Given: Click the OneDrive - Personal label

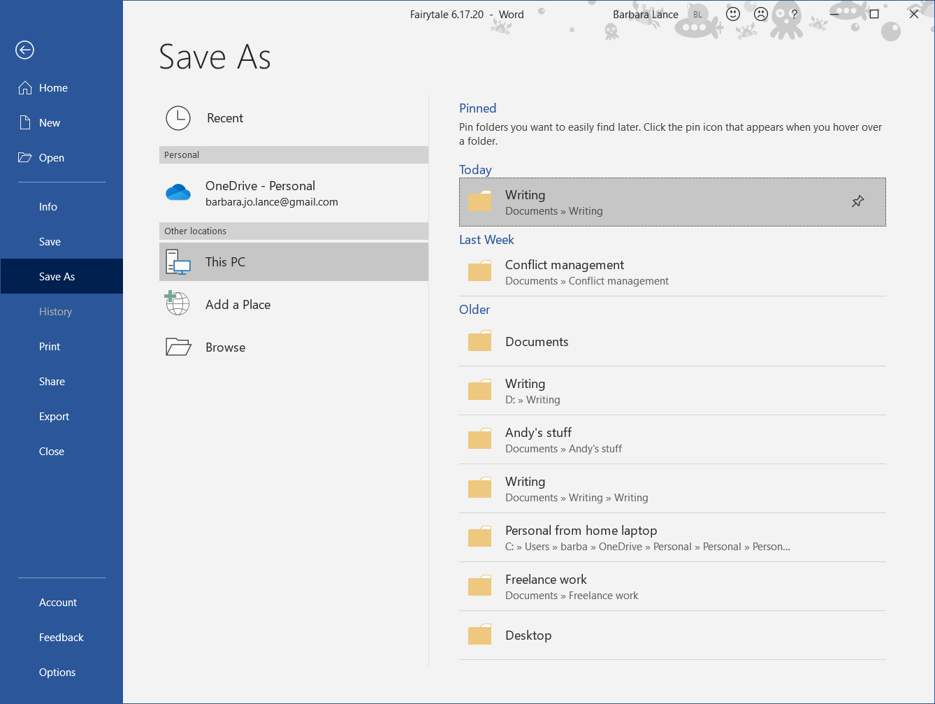Looking at the screenshot, I should [260, 186].
